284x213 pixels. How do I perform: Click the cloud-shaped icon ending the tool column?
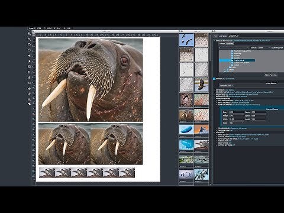[30, 104]
